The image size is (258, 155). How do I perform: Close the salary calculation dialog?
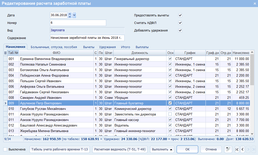pyautogui.click(x=254, y=3)
